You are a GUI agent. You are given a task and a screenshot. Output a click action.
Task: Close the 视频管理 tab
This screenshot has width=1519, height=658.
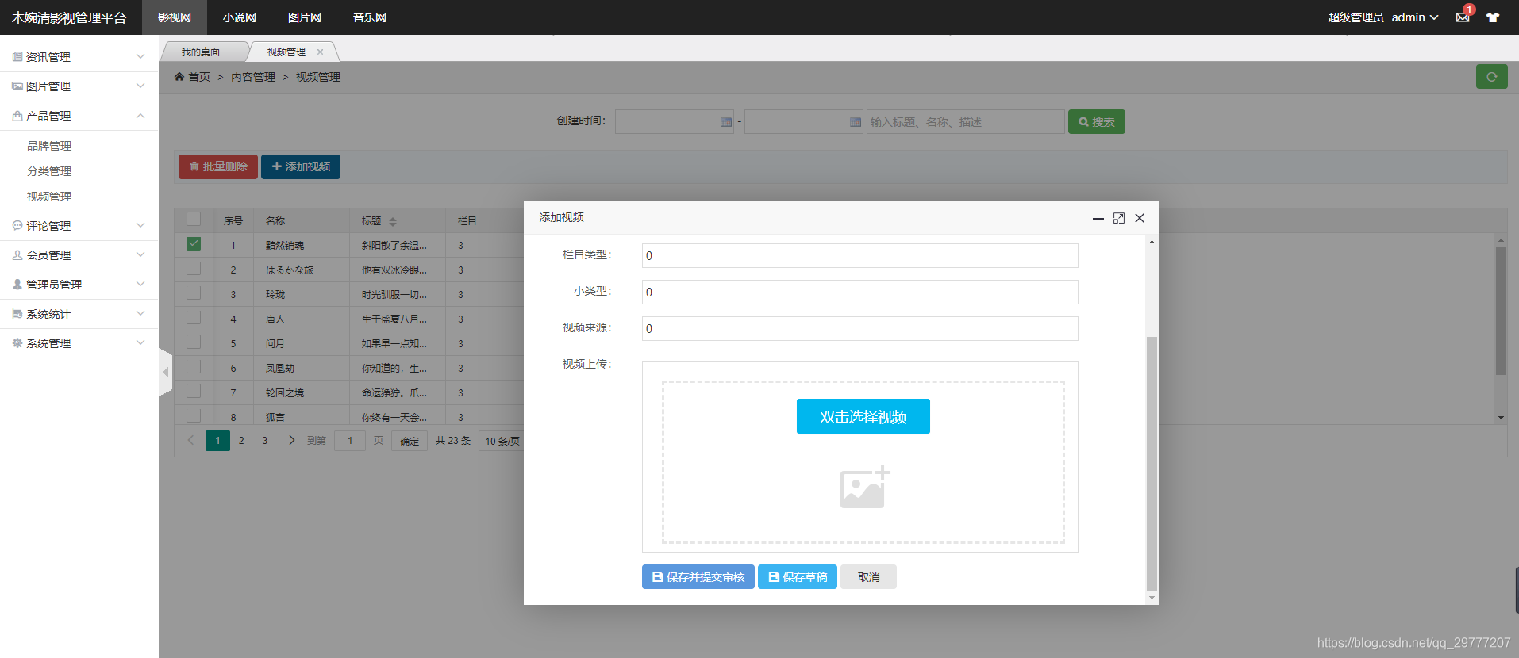(320, 52)
